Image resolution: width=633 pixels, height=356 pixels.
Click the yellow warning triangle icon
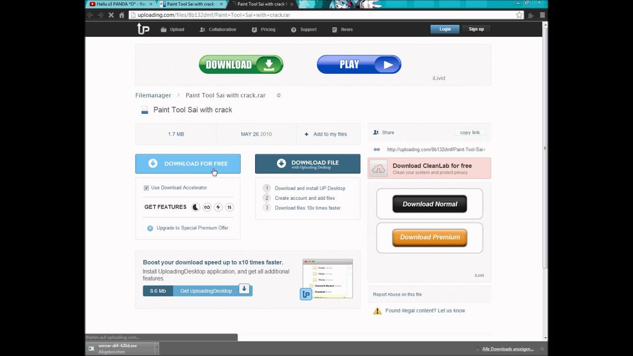[377, 311]
